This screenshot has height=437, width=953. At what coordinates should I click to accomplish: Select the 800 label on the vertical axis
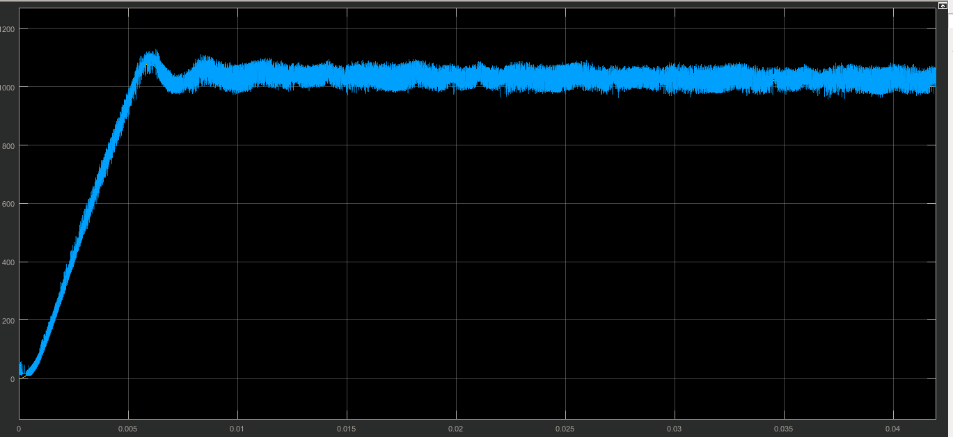(7, 145)
